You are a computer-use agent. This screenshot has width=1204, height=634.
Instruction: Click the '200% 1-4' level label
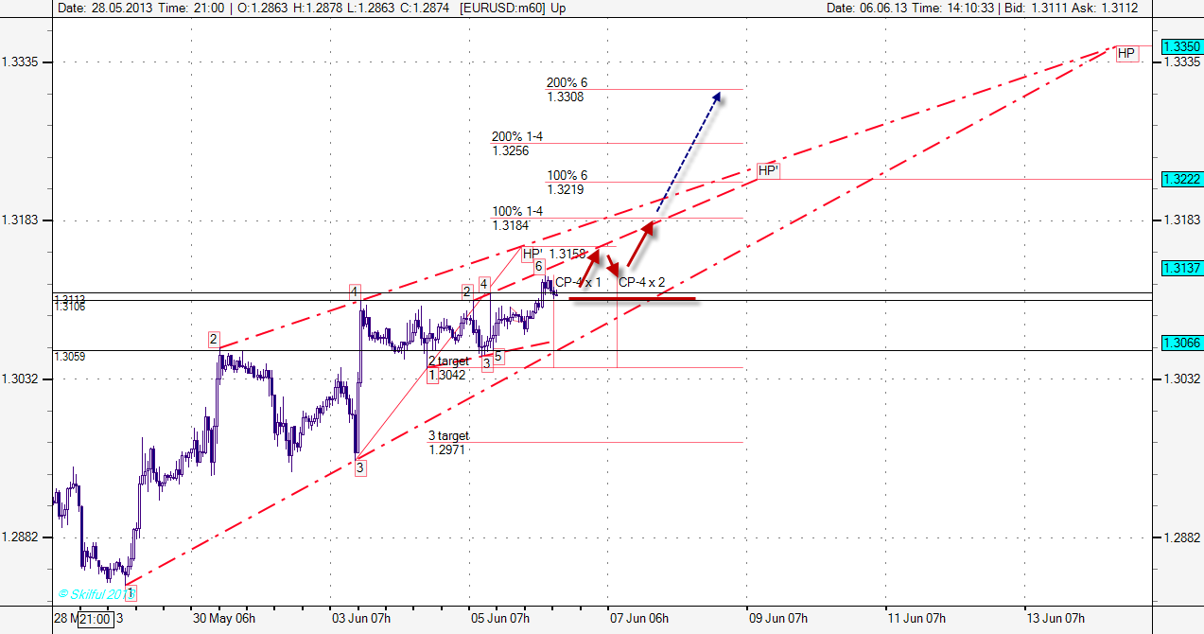(x=517, y=137)
